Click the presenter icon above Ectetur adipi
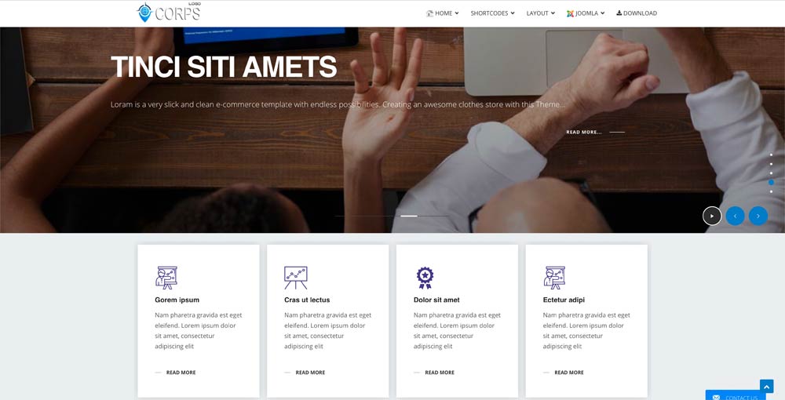Viewport: 785px width, 400px height. click(554, 278)
